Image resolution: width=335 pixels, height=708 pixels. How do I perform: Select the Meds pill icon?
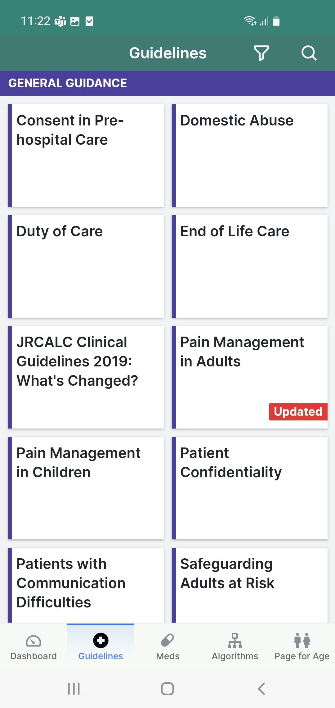167,640
